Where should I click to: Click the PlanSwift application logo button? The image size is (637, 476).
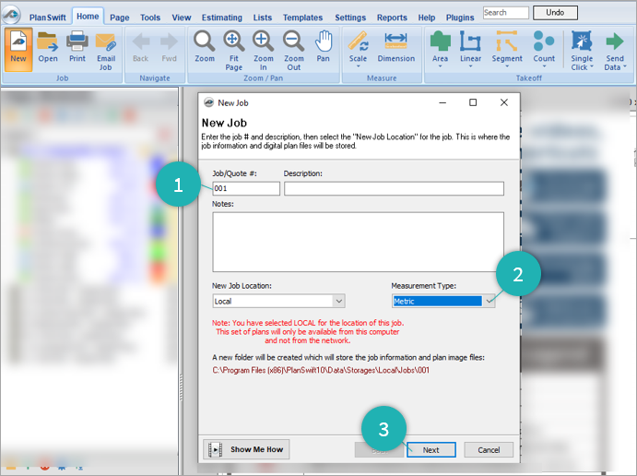(11, 15)
